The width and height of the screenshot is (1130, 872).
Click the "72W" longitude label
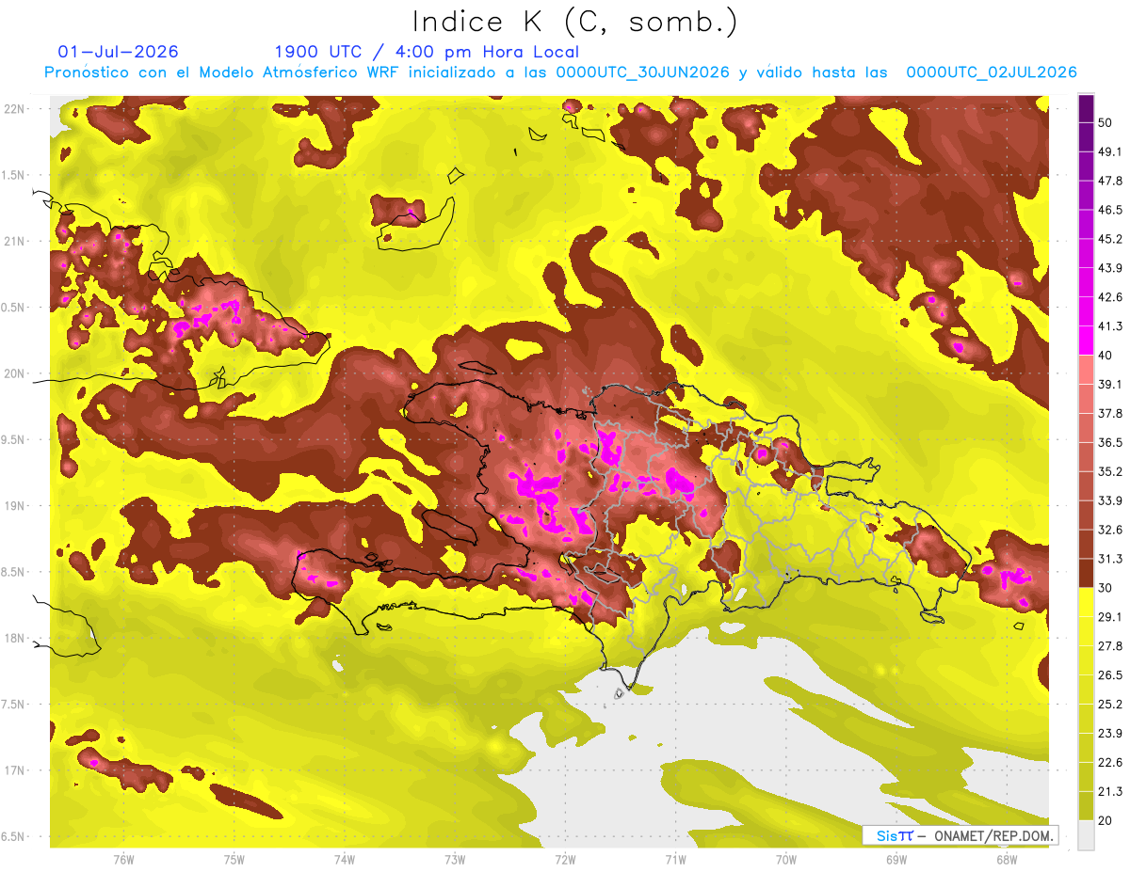pyautogui.click(x=565, y=860)
